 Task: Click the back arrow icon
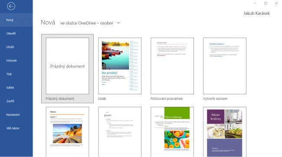[x=11, y=6]
